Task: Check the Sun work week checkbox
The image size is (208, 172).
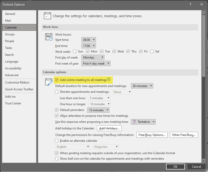Action: 75,51
